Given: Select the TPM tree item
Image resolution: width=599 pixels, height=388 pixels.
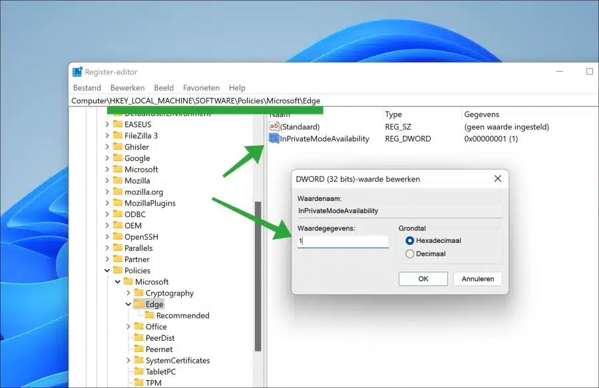Looking at the screenshot, I should coord(154,383).
